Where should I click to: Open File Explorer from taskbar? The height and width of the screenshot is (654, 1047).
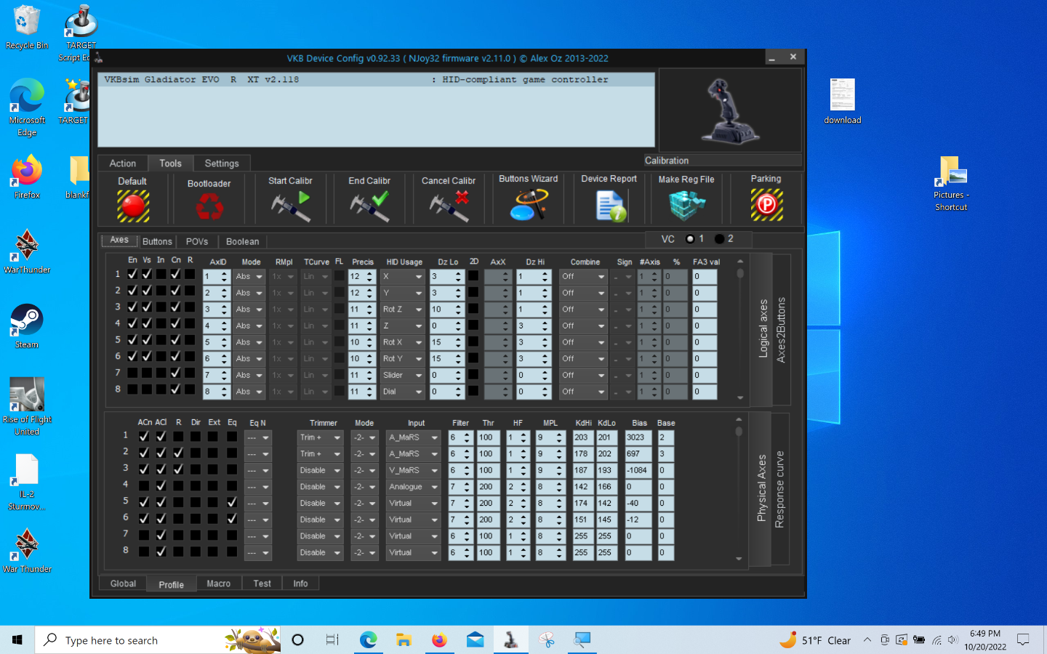click(x=404, y=639)
